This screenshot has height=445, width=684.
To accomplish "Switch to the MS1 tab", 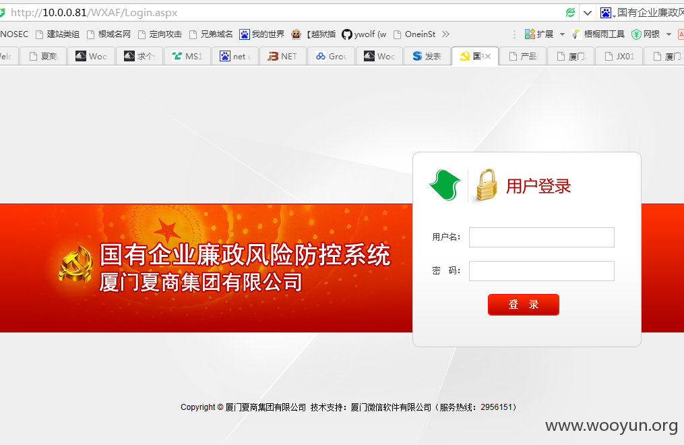I will point(187,56).
